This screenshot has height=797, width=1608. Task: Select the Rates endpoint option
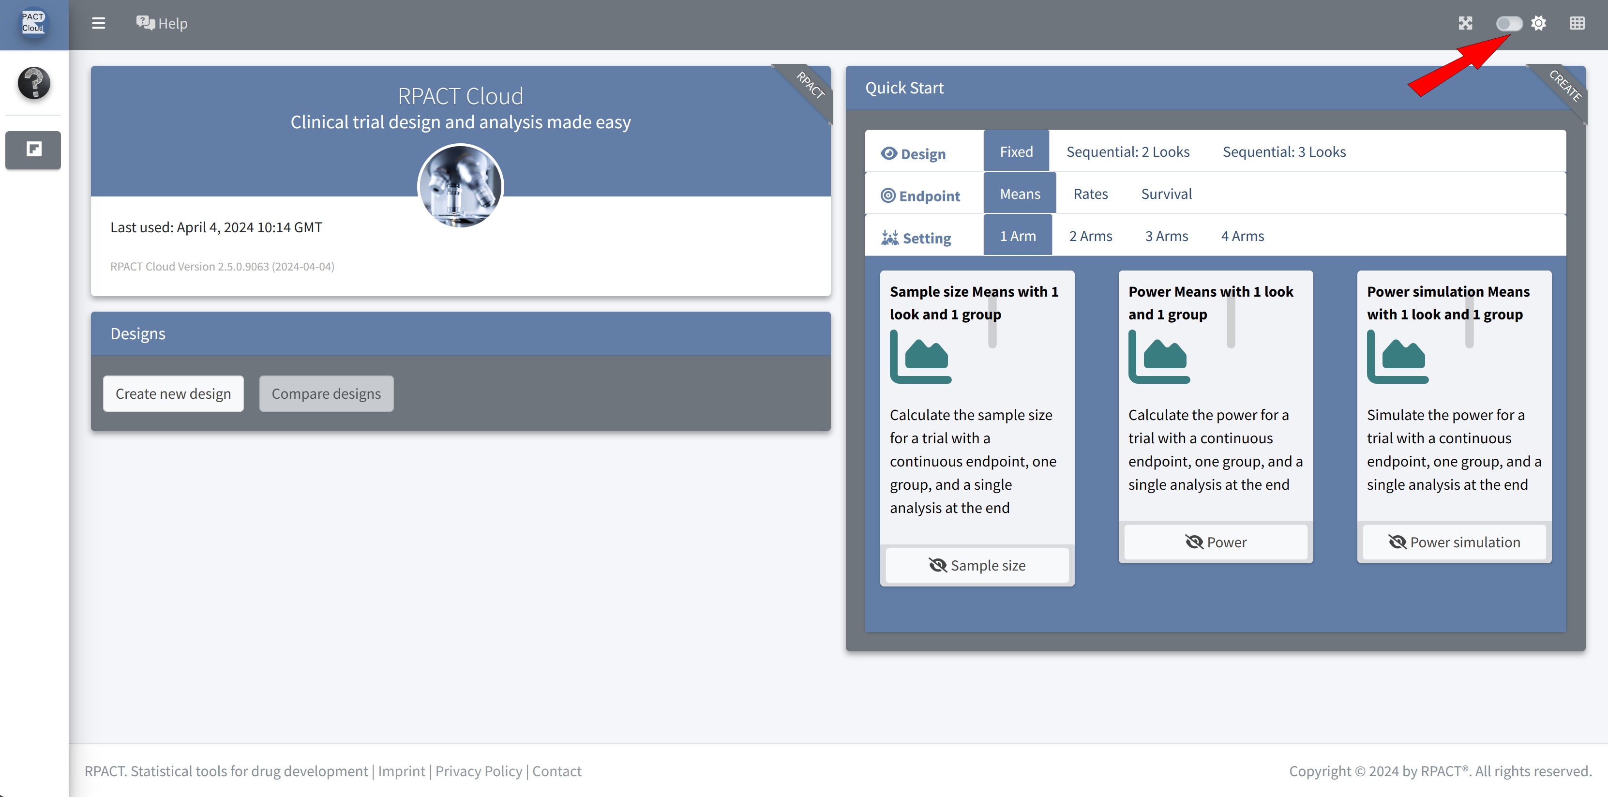pos(1090,194)
